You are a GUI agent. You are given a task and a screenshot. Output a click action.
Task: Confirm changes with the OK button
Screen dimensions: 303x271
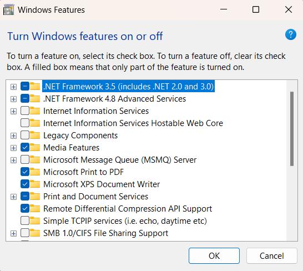(x=214, y=255)
